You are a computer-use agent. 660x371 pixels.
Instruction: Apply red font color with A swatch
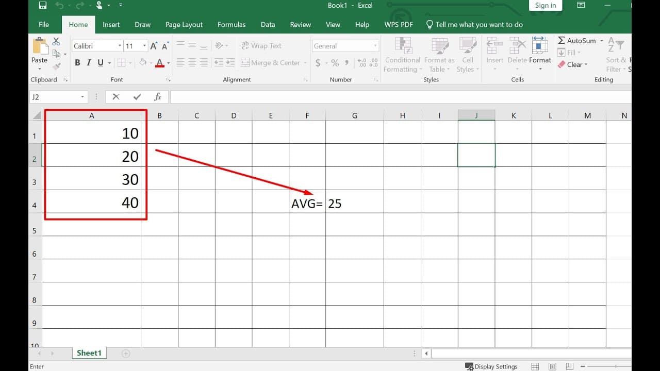pos(160,63)
